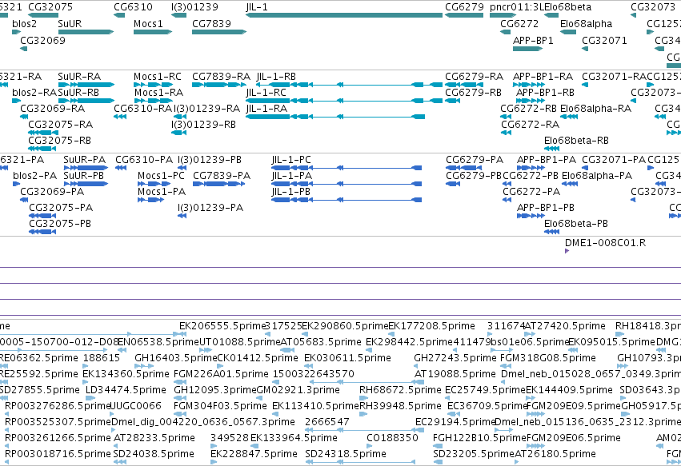Select the l(3)01239-RB transcript label
Screen dimensions: 681x466
point(203,125)
